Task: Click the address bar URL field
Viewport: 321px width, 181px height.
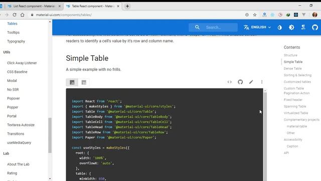Action: pos(64,15)
